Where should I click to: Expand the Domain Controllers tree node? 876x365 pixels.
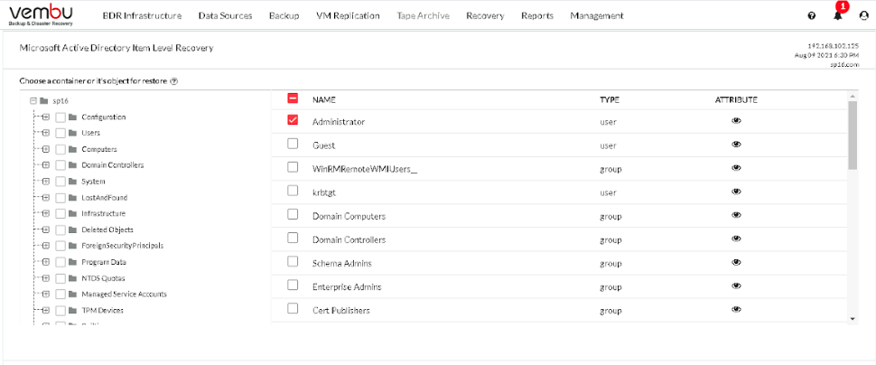(46, 165)
